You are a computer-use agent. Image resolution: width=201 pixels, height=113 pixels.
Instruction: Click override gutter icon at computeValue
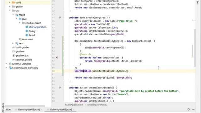[x=57, y=58]
